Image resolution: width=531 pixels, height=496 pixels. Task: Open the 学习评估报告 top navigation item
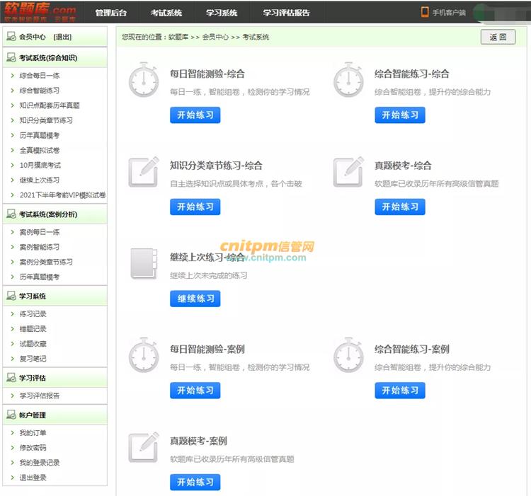[x=286, y=13]
